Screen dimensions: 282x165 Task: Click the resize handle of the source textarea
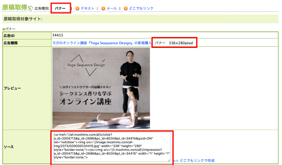pyautogui.click(x=169, y=160)
